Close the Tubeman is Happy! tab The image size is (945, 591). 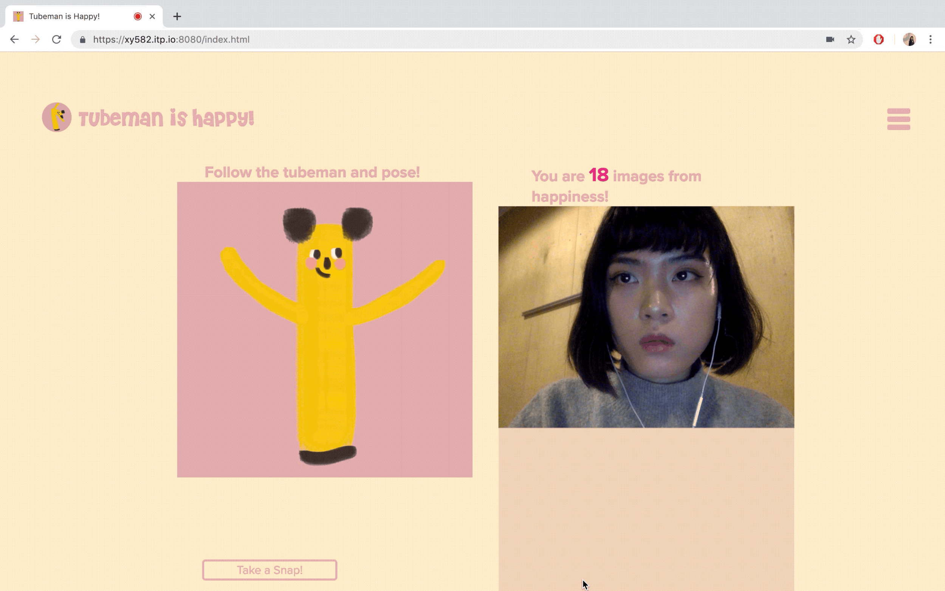point(152,16)
